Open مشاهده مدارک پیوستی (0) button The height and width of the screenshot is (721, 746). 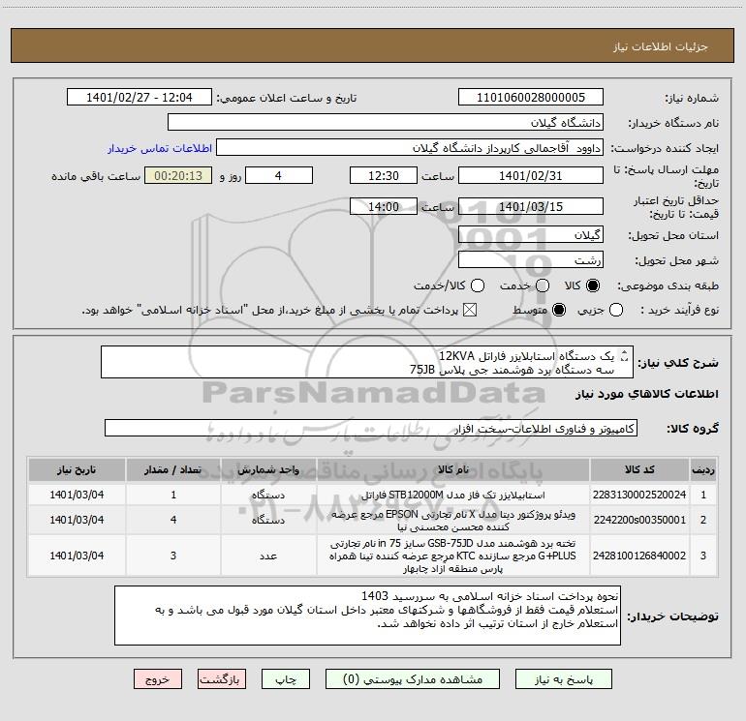pos(413,678)
